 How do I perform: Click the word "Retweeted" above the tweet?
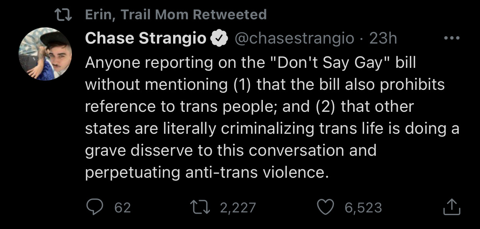(x=230, y=15)
